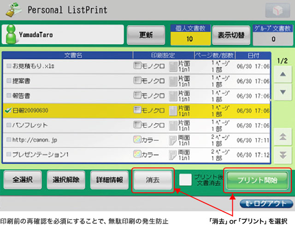Jump to last page with double-down arrow
Viewport: 295px width, 225px height.
[x=283, y=155]
